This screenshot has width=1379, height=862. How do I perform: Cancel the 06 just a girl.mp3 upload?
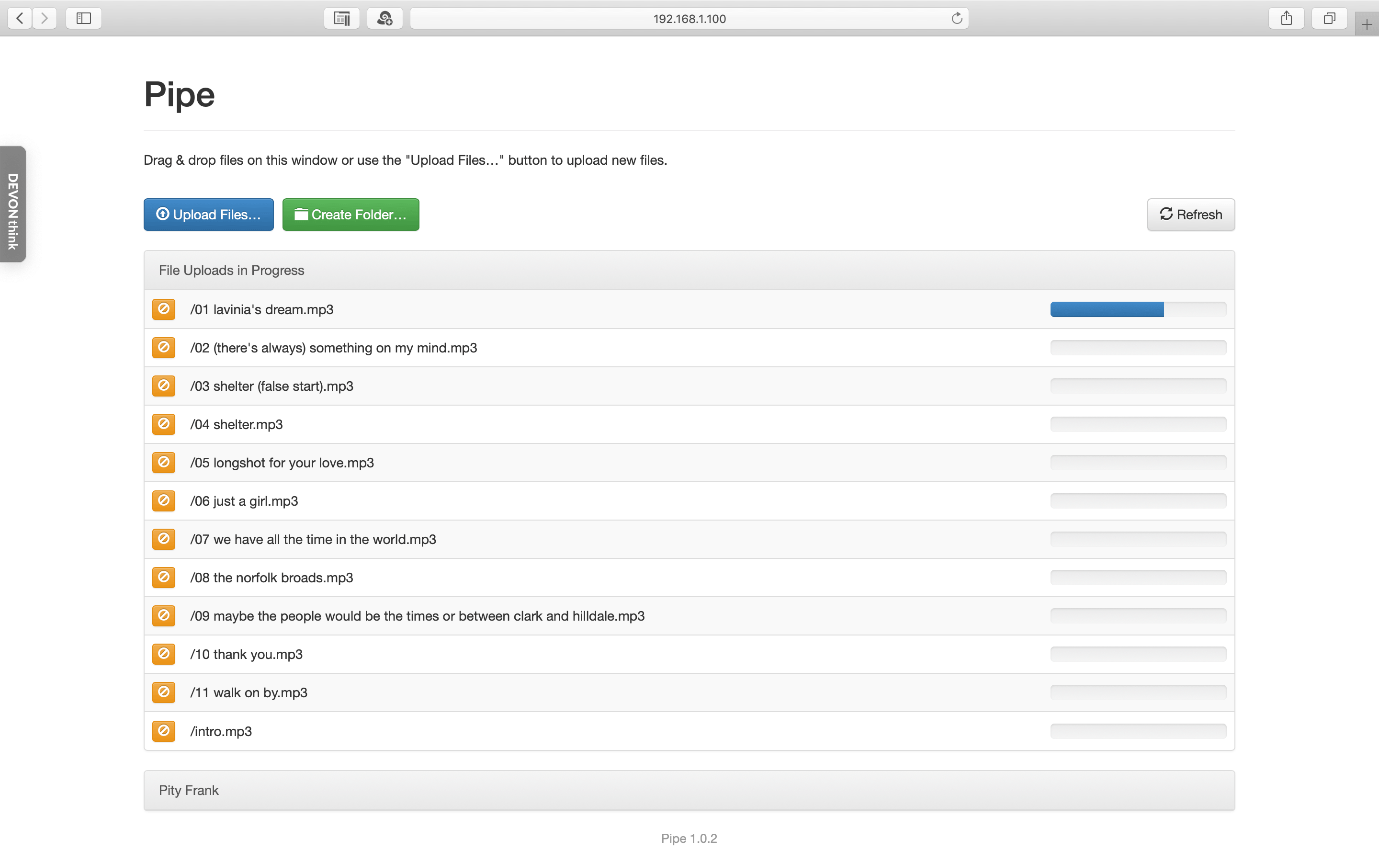pyautogui.click(x=164, y=500)
